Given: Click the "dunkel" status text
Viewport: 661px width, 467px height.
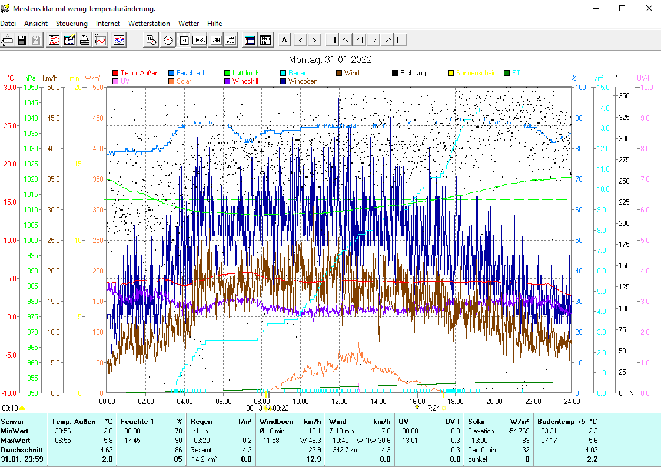Looking at the screenshot, I should 477,459.
